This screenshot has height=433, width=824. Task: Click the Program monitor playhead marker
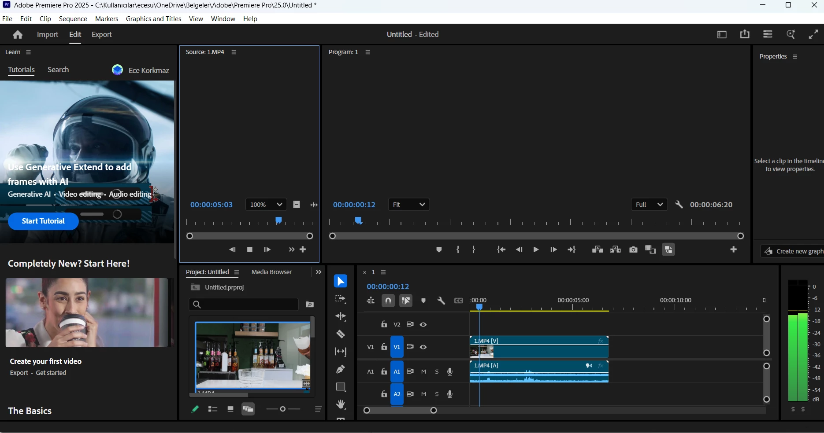pos(359,220)
